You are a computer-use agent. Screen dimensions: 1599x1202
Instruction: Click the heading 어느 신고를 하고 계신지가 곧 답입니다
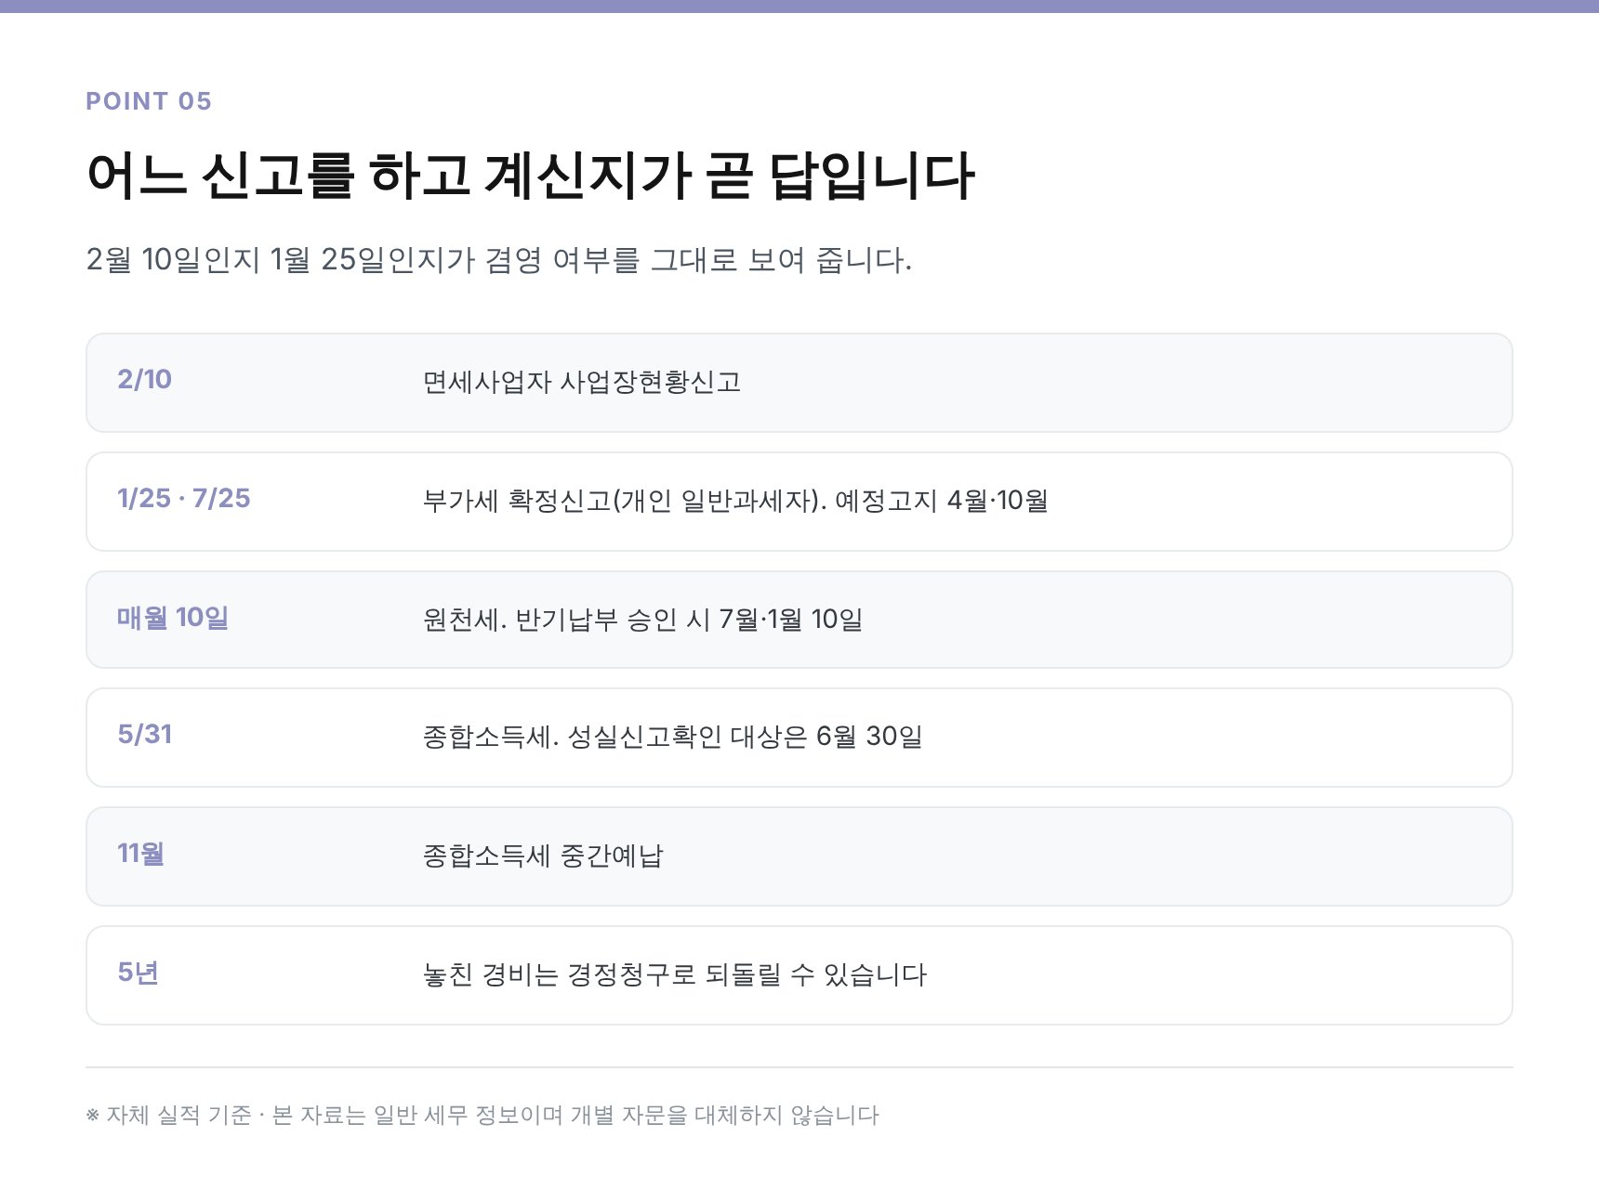pyautogui.click(x=530, y=176)
